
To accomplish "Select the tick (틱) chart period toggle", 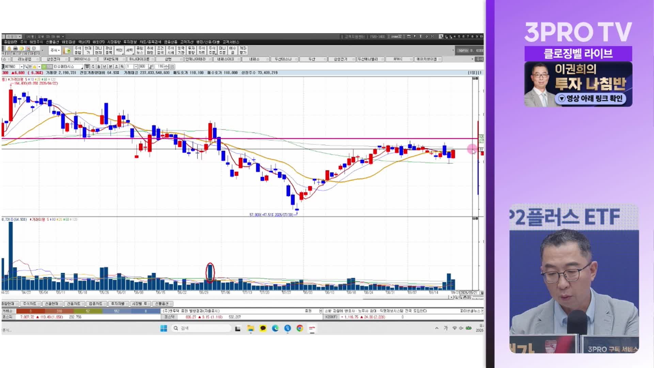I will [122, 66].
